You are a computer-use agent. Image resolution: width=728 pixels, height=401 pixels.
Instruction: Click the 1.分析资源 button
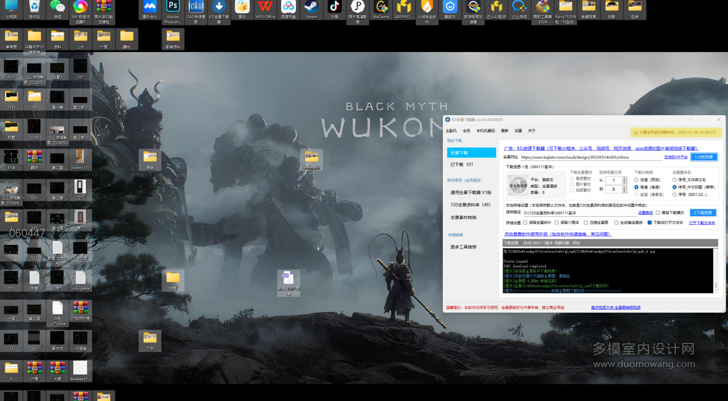[x=704, y=157]
